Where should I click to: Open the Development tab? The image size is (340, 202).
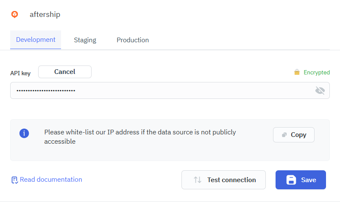[x=36, y=40]
